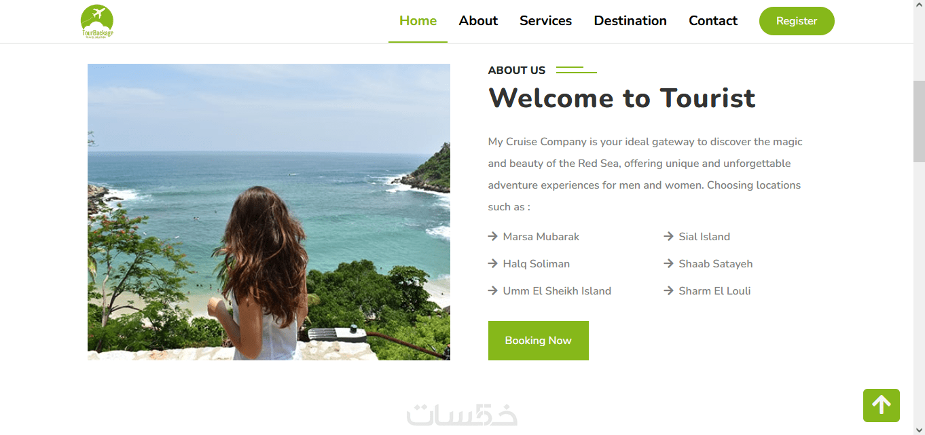Click the arrow icon beside Sial Island

tap(669, 236)
